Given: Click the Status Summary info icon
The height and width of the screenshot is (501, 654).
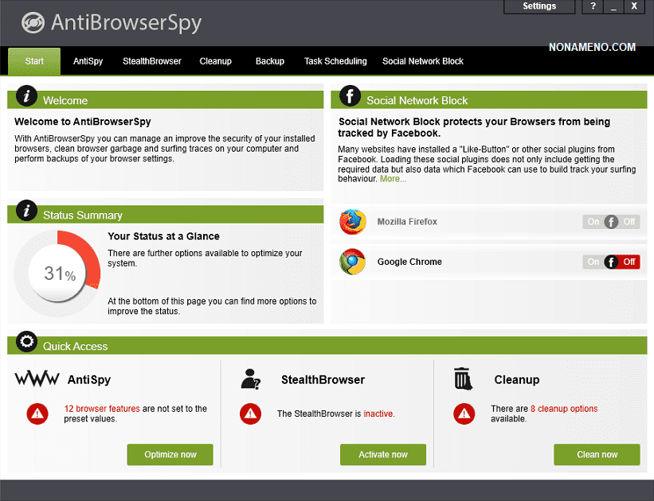Looking at the screenshot, I should tap(27, 211).
